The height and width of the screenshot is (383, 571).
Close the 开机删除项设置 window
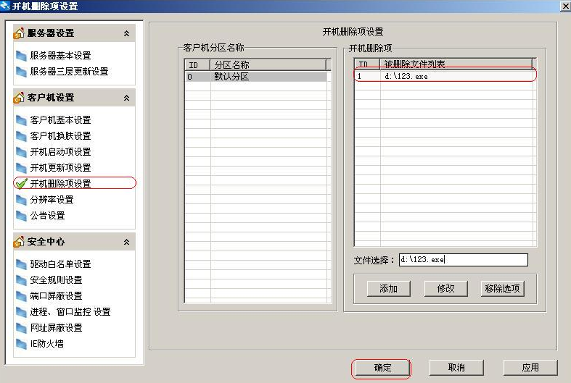(565, 6)
